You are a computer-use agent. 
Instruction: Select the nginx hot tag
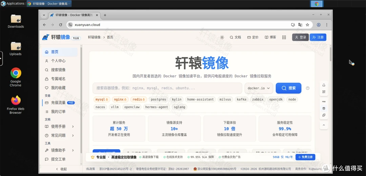pyautogui.click(x=120, y=99)
